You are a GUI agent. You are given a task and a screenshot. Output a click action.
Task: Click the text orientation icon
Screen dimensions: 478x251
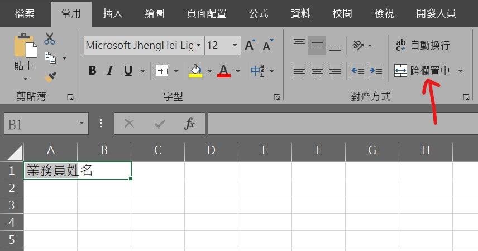[x=358, y=45]
